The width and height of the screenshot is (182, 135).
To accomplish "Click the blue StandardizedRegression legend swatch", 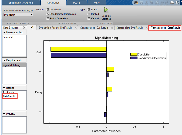I will coord(134,58).
